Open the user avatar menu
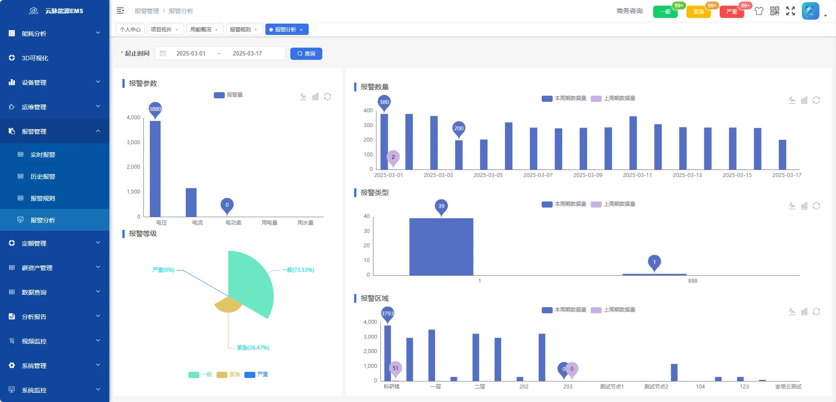836x402 pixels. coord(810,11)
